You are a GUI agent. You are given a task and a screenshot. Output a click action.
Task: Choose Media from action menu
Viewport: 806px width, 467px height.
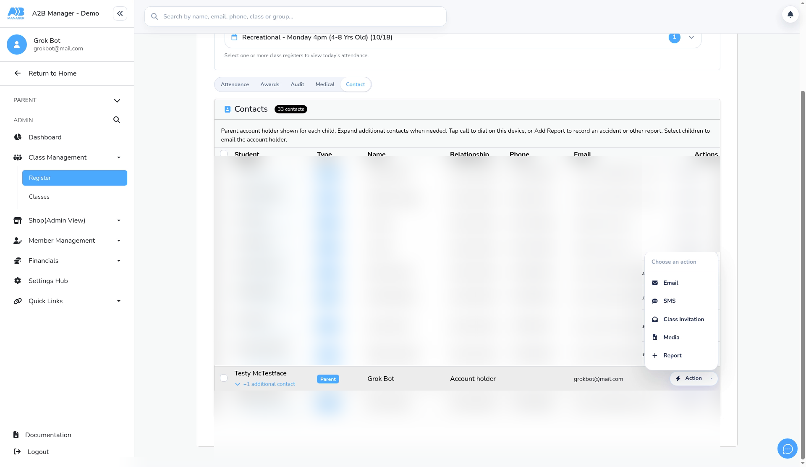pos(681,338)
